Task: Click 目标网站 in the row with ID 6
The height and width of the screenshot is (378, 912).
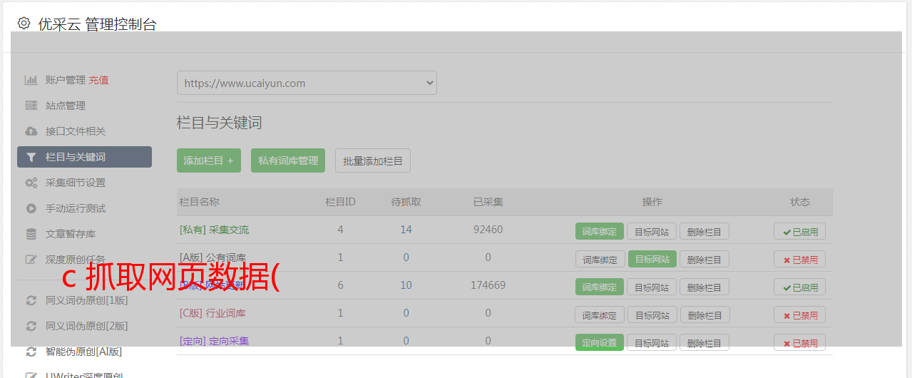Action: coord(652,287)
